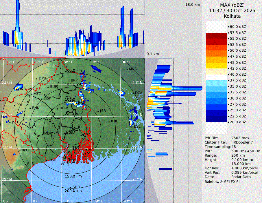The width and height of the screenshot is (262, 203).
Task: Select the DCA station point
Action: 133,93
